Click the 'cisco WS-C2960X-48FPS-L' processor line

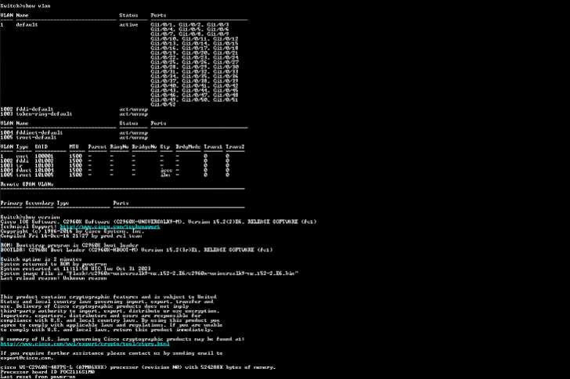[x=138, y=367]
